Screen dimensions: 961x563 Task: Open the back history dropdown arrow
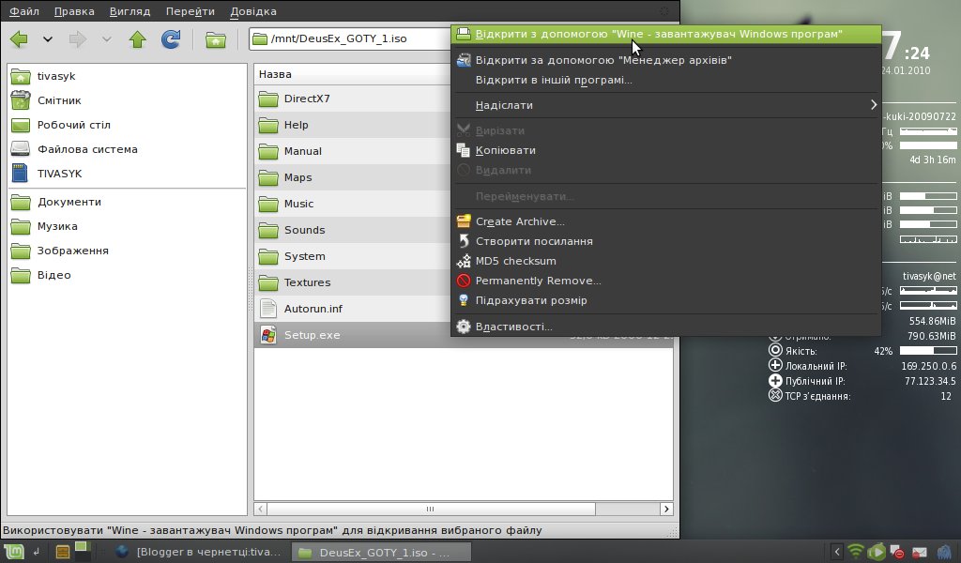[47, 39]
